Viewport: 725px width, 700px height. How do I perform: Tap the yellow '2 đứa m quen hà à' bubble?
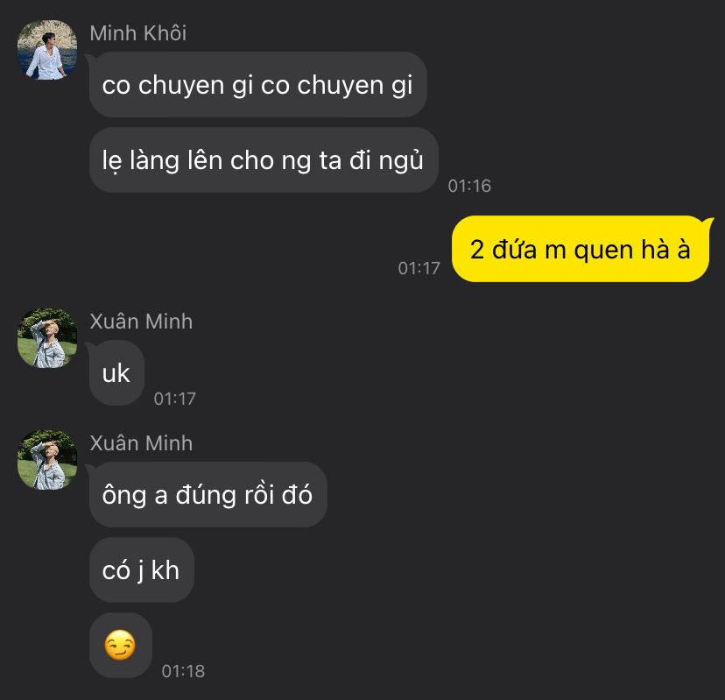[x=581, y=249]
